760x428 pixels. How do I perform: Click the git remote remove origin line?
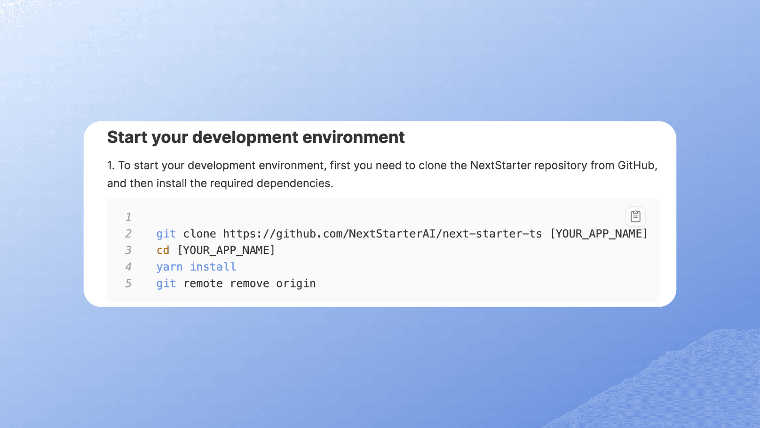[x=236, y=283]
